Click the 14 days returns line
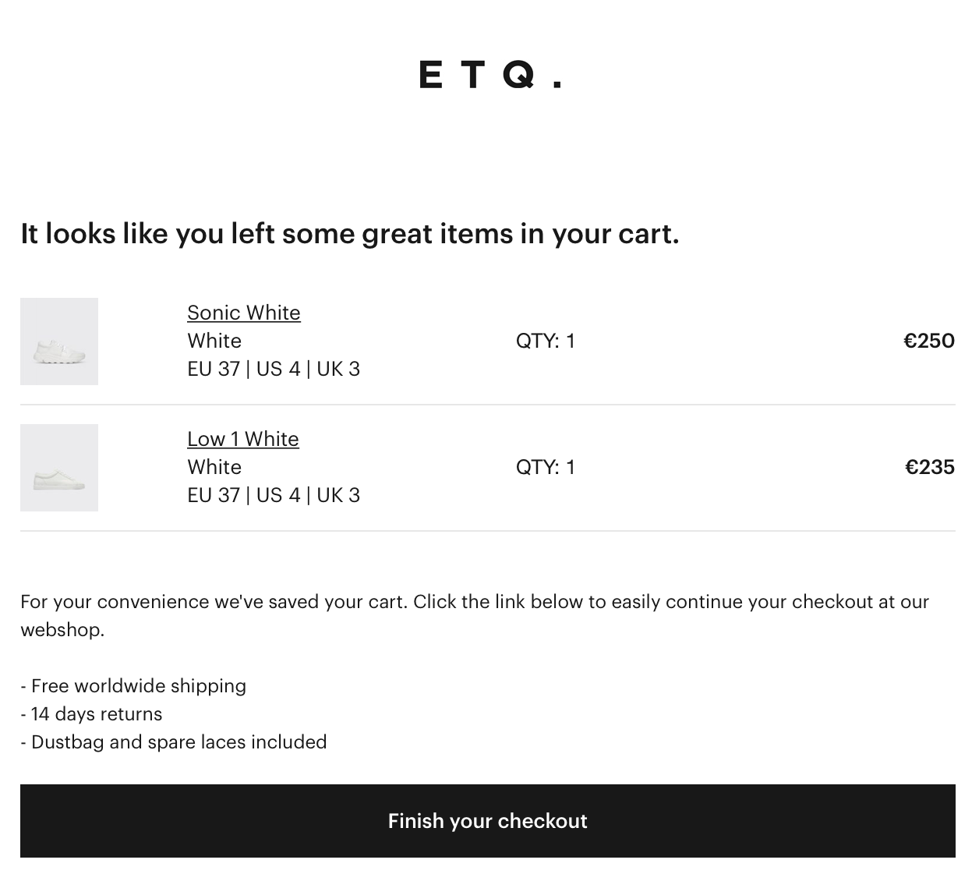 pos(91,714)
